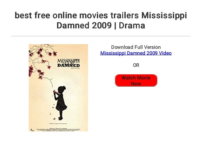Click the word 2009 in the heading

[x=102, y=25]
